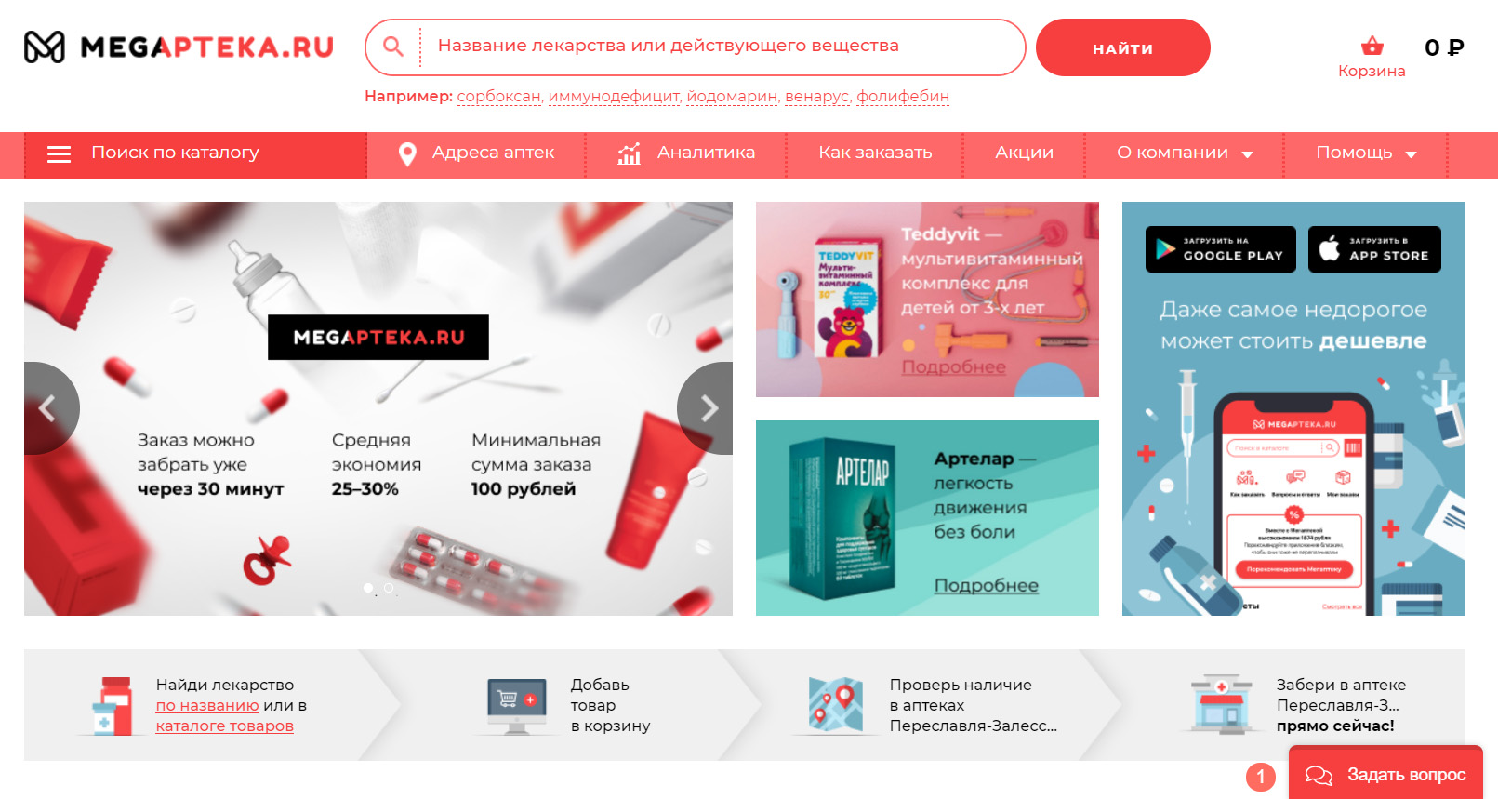
Task: Click the magnifier icon in search field
Action: coord(393,47)
